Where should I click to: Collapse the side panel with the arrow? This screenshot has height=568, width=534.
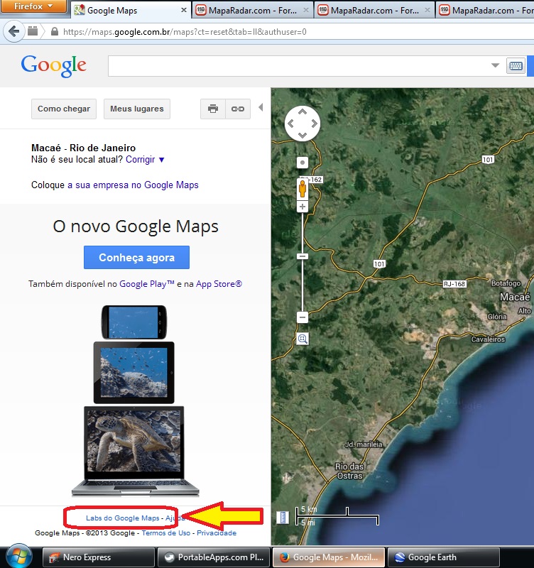[x=261, y=107]
